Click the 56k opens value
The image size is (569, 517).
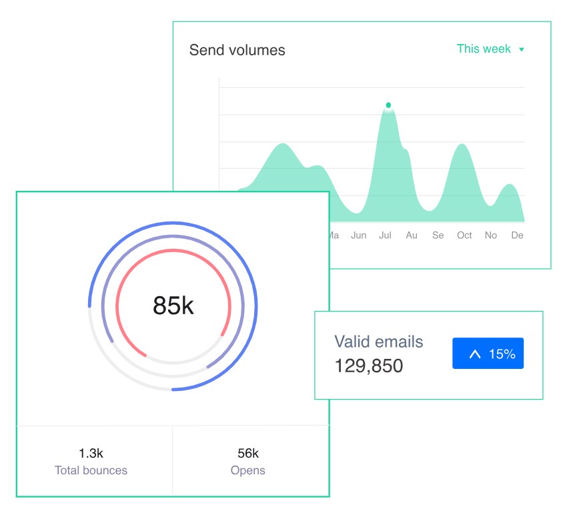pyautogui.click(x=248, y=453)
